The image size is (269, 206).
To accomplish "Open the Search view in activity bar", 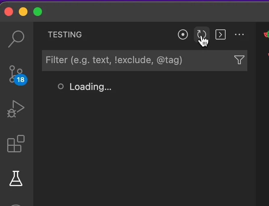I will (x=16, y=38).
